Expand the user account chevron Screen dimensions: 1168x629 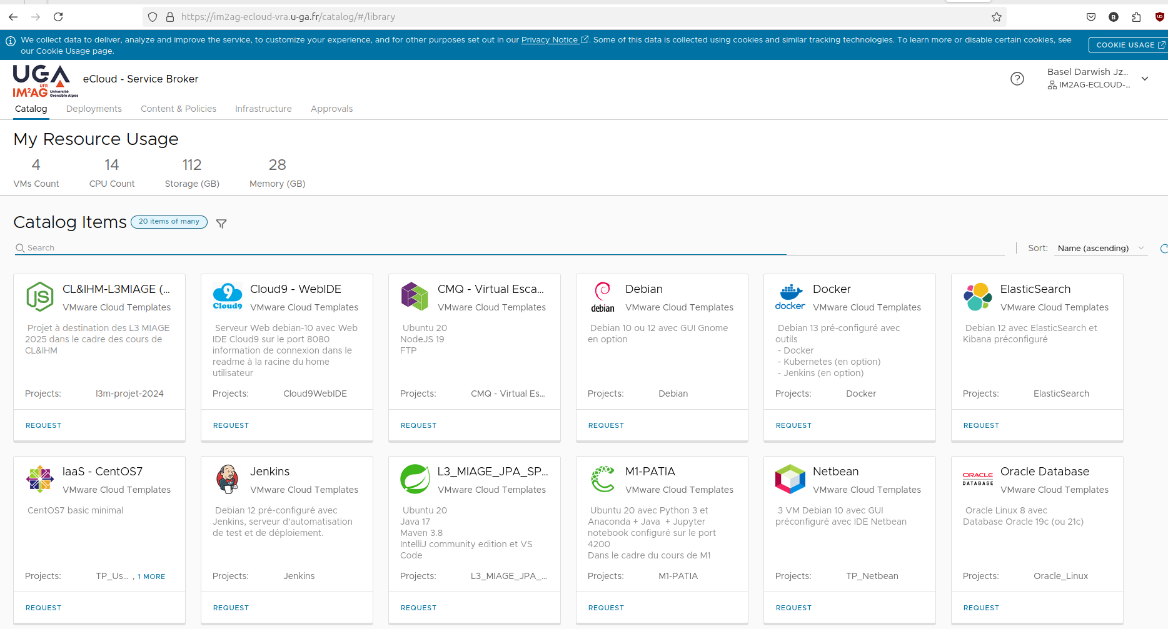1145,79
